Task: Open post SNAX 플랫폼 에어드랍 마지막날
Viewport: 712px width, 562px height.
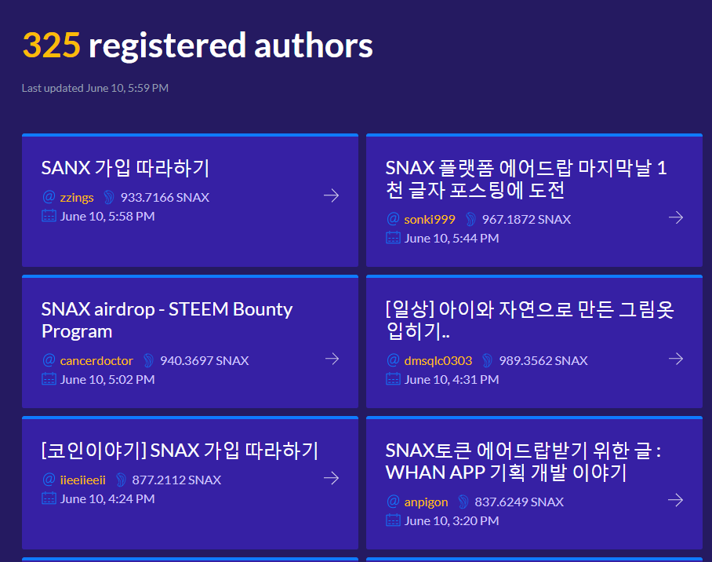Action: pos(526,179)
